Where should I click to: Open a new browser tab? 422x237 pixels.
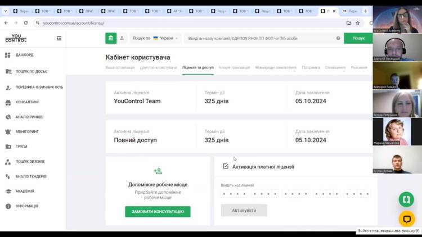pyautogui.click(x=366, y=11)
